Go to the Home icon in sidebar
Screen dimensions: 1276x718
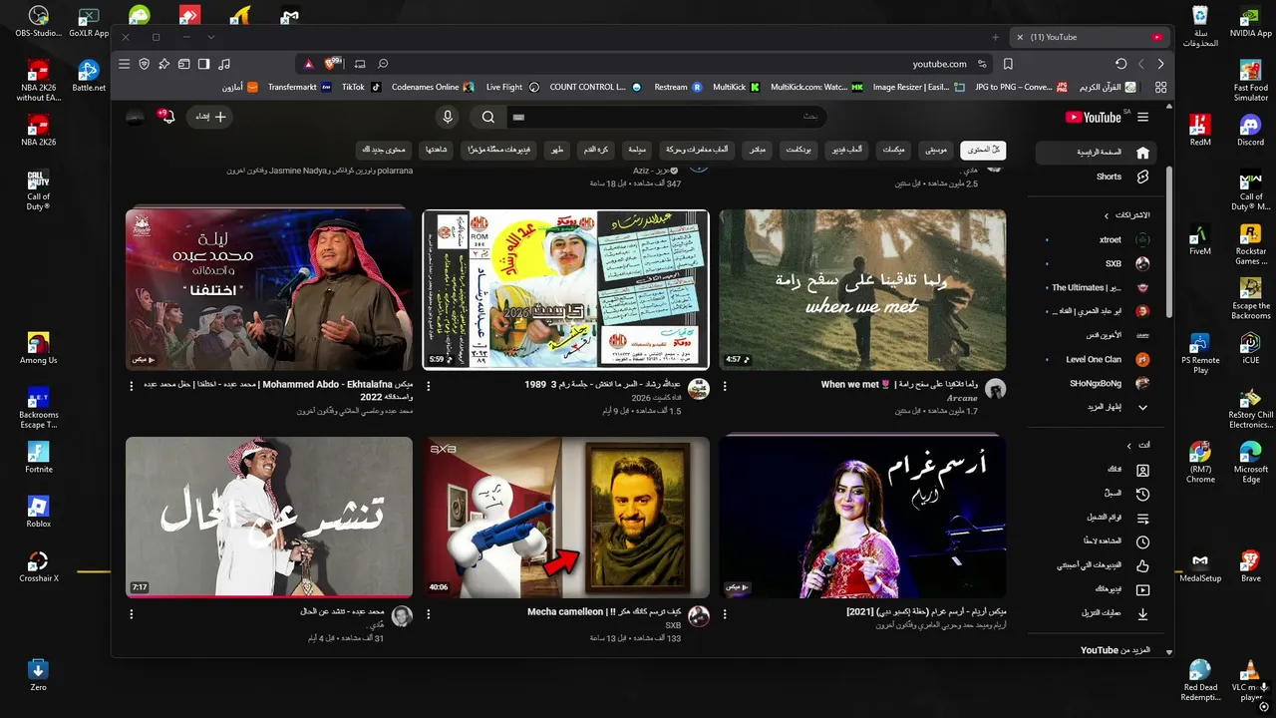(x=1142, y=153)
